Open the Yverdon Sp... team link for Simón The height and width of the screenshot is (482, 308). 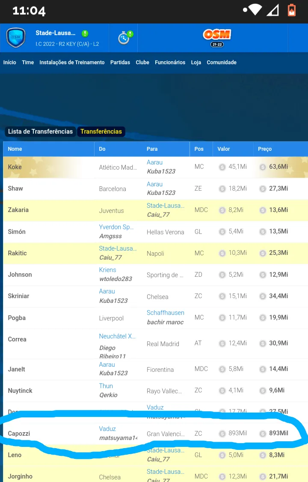(116, 227)
